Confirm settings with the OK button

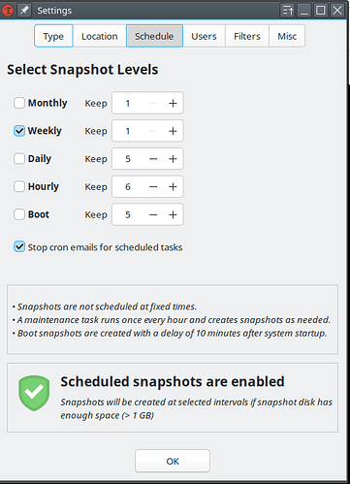click(173, 461)
